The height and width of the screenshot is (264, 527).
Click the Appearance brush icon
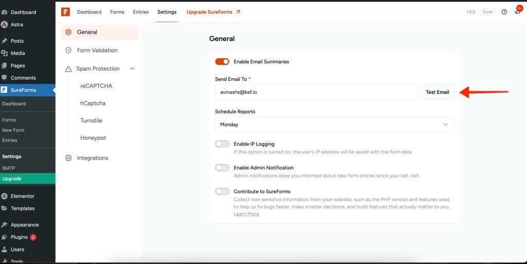tap(4, 225)
